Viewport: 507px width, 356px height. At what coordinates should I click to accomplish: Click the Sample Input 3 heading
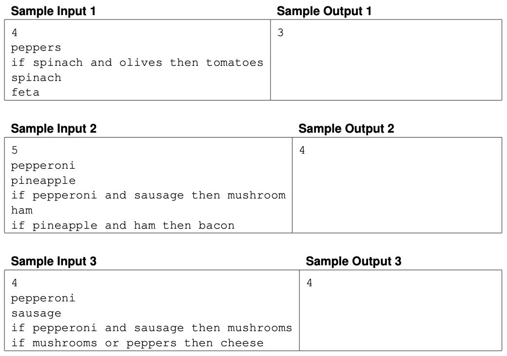[54, 261]
